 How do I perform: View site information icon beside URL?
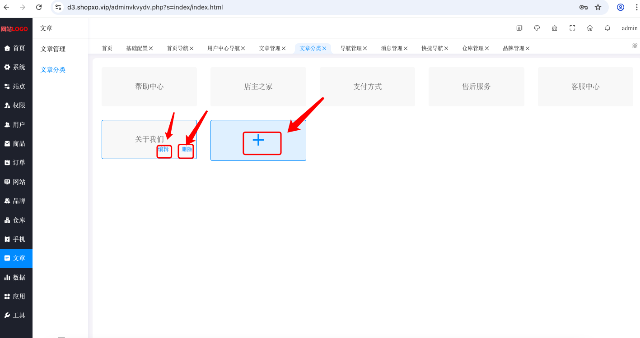pyautogui.click(x=58, y=7)
